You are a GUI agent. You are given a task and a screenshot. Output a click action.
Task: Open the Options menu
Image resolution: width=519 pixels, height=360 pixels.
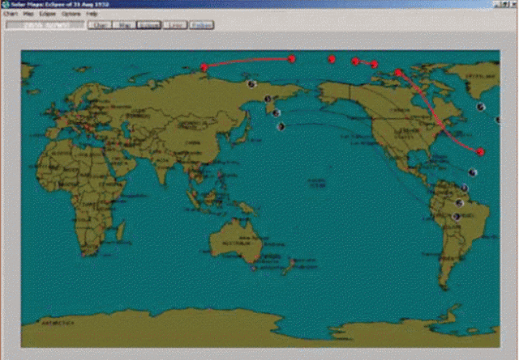tap(71, 15)
